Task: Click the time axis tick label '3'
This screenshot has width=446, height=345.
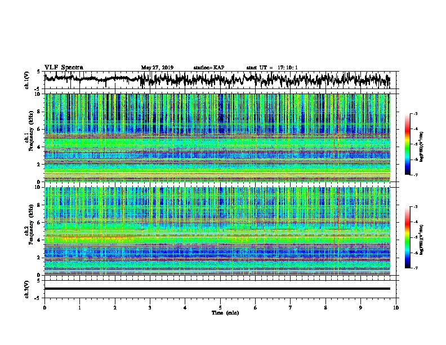Action: tap(150, 308)
